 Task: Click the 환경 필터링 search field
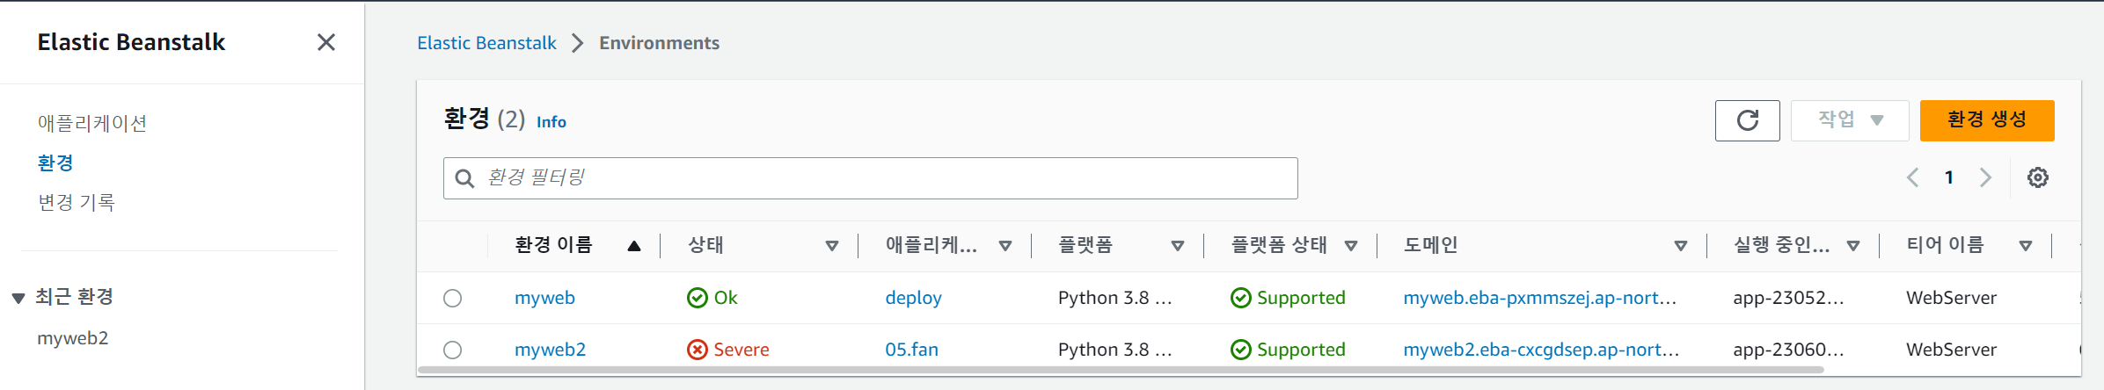[870, 178]
